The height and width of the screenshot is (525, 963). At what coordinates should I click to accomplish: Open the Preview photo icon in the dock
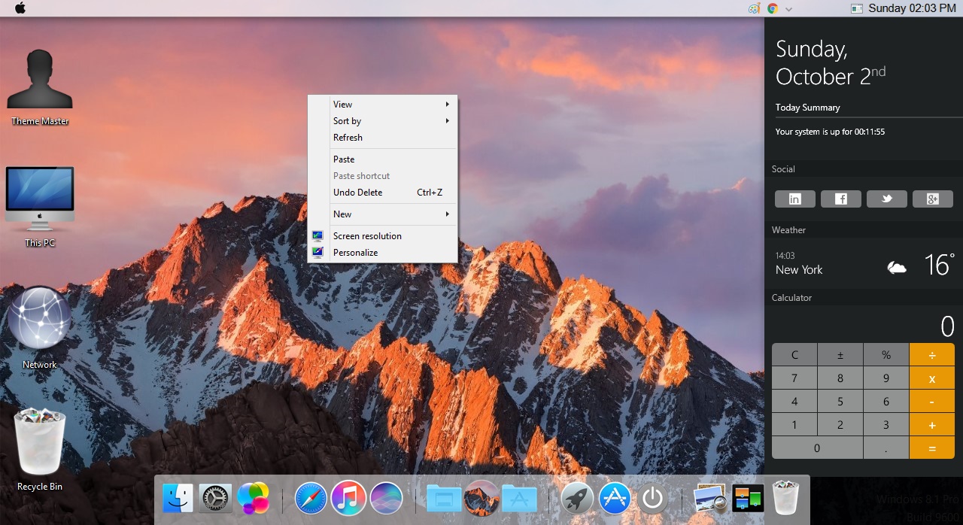709,498
